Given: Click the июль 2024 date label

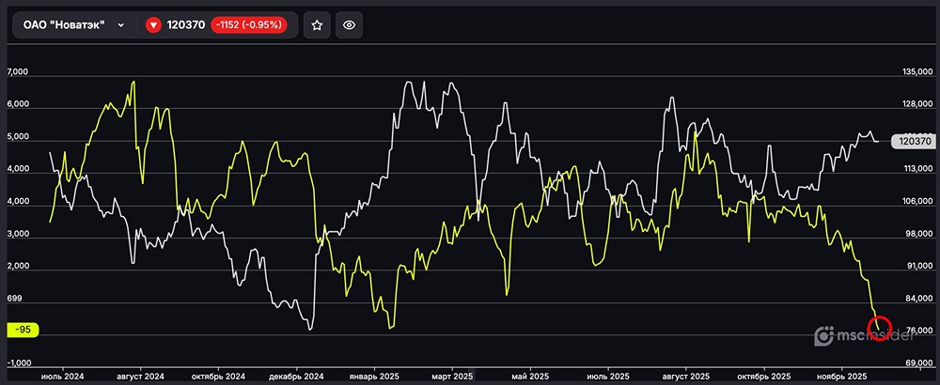Looking at the screenshot, I should [63, 376].
